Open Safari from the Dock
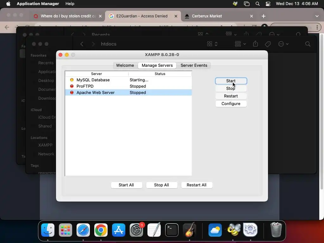This screenshot has width=324, height=243. (x=83, y=230)
